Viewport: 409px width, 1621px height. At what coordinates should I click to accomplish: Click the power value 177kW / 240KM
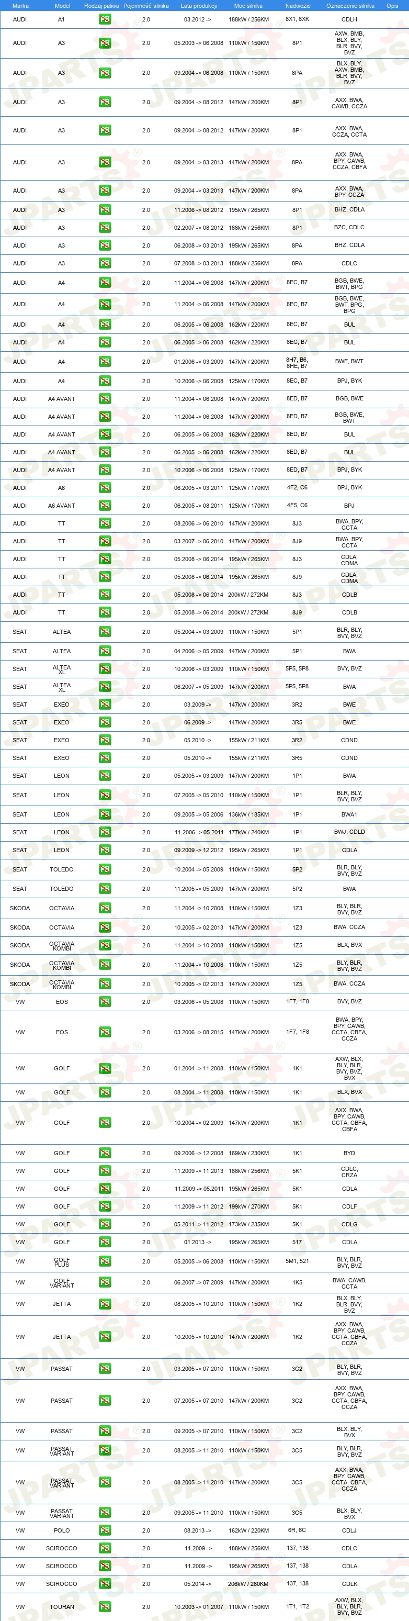(248, 832)
